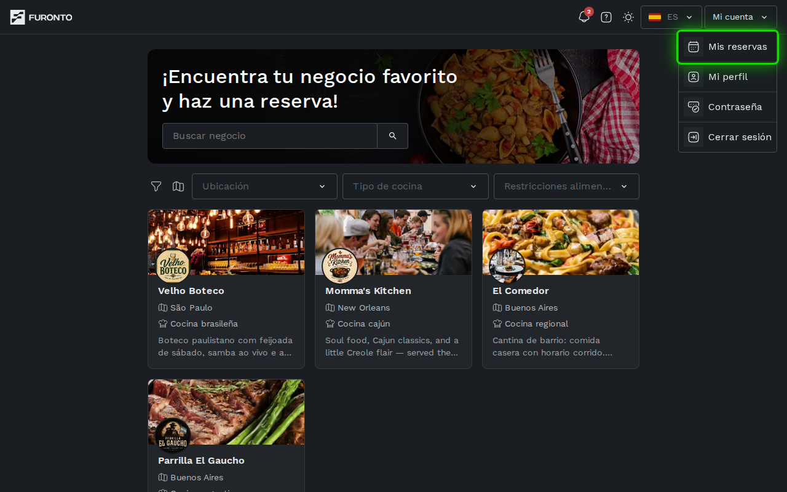Click the São Paulo map pin icon
The width and height of the screenshot is (787, 492).
(x=162, y=307)
